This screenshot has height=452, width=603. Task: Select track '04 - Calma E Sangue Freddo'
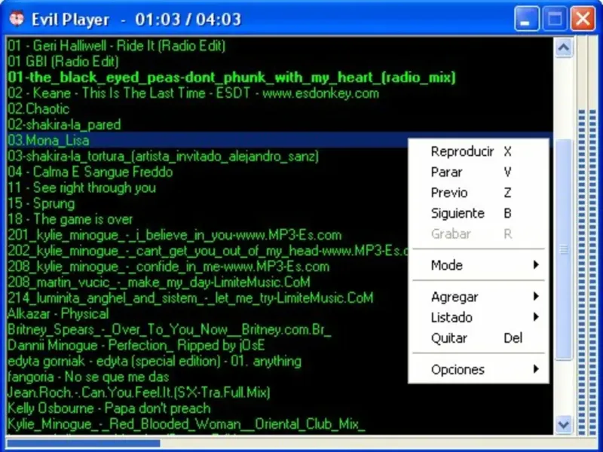point(90,172)
